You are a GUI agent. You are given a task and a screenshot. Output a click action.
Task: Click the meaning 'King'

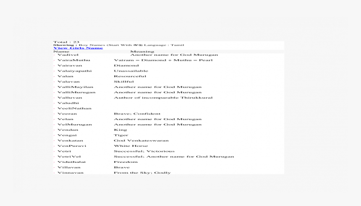point(120,130)
